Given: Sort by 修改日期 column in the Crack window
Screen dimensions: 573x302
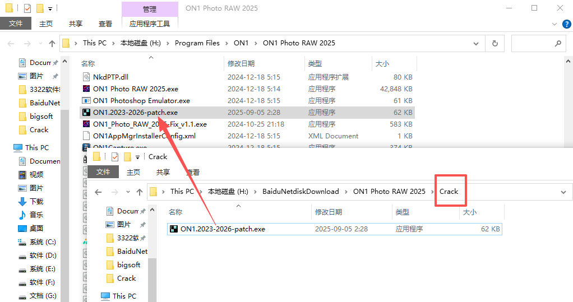Looking at the screenshot, I should pyautogui.click(x=329, y=212).
